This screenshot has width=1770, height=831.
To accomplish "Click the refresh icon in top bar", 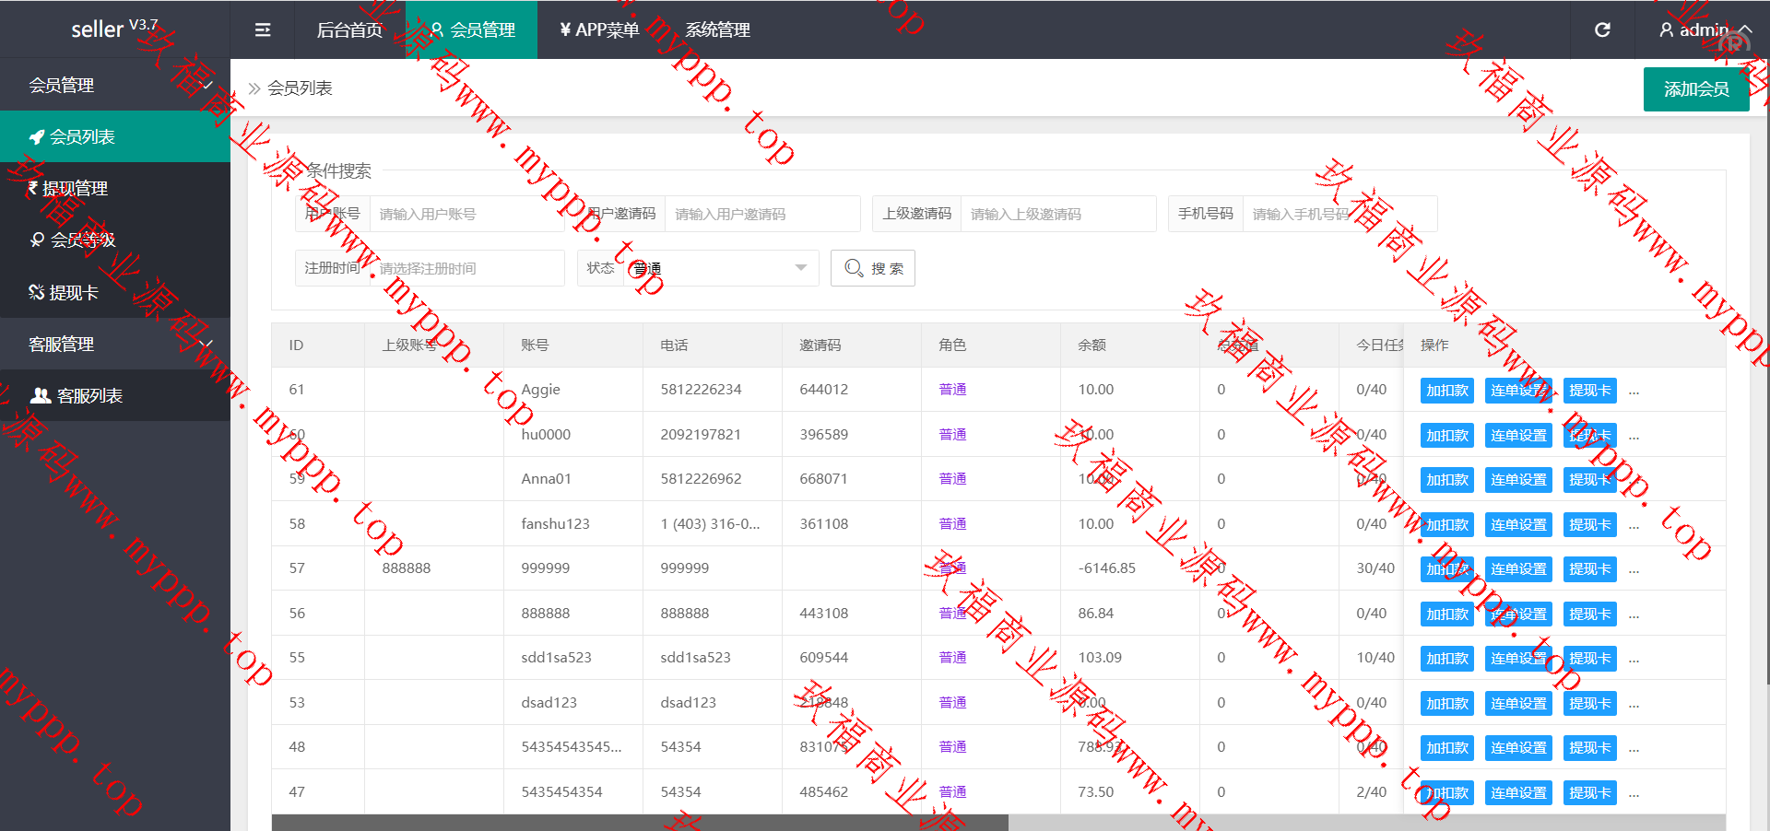I will coord(1602,30).
